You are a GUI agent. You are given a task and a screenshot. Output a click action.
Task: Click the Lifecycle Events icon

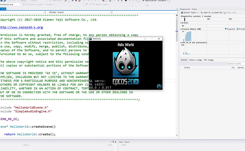[24, 4]
